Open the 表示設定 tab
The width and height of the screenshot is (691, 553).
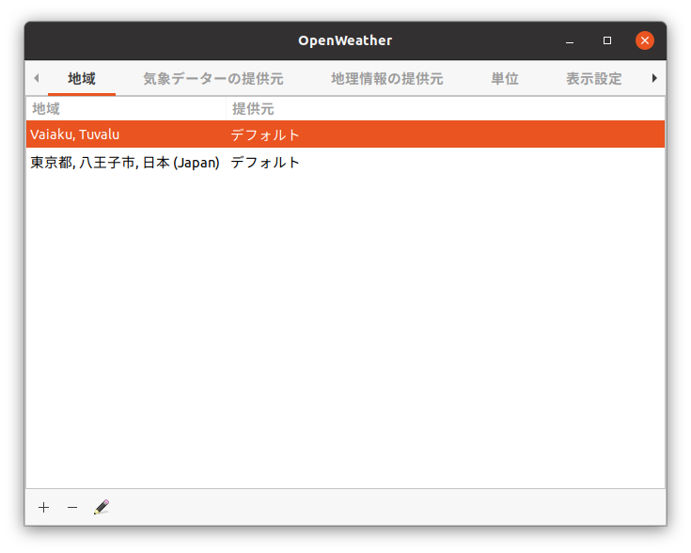click(593, 78)
